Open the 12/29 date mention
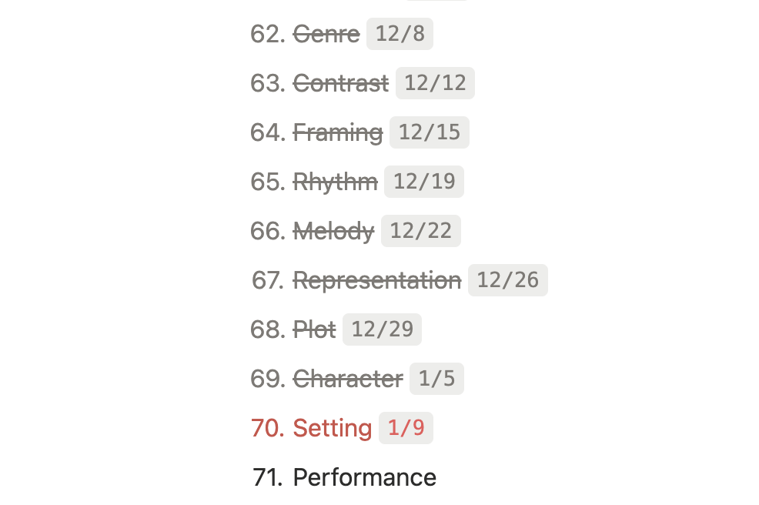 [x=382, y=329]
